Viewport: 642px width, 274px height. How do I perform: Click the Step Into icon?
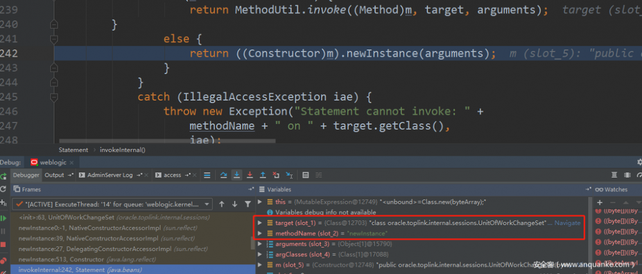[236, 175]
